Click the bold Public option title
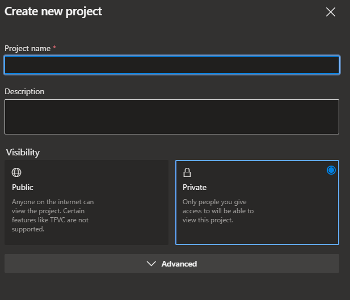Image resolution: width=350 pixels, height=300 pixels. (23, 187)
